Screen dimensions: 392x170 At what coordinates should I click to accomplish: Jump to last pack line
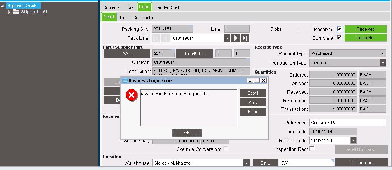pos(245,38)
